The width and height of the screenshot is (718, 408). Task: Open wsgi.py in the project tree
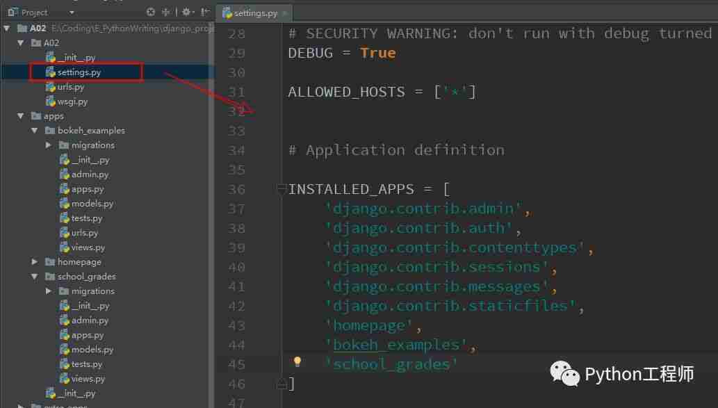pyautogui.click(x=72, y=101)
